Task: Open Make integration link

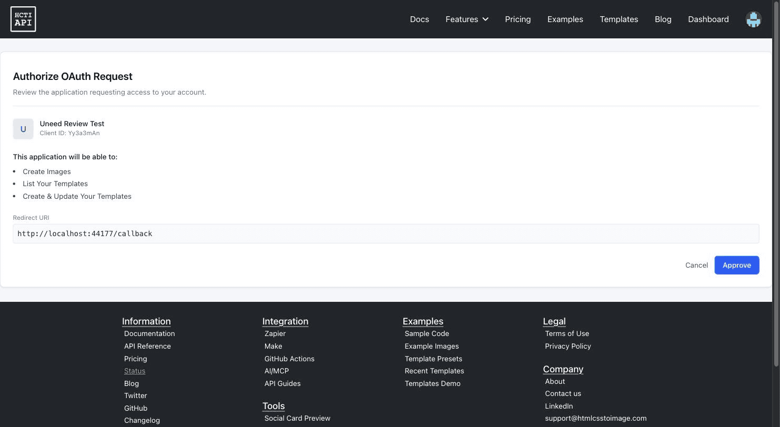Action: tap(273, 346)
